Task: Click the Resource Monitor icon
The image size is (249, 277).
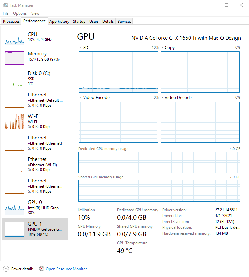Action: coord(42,269)
